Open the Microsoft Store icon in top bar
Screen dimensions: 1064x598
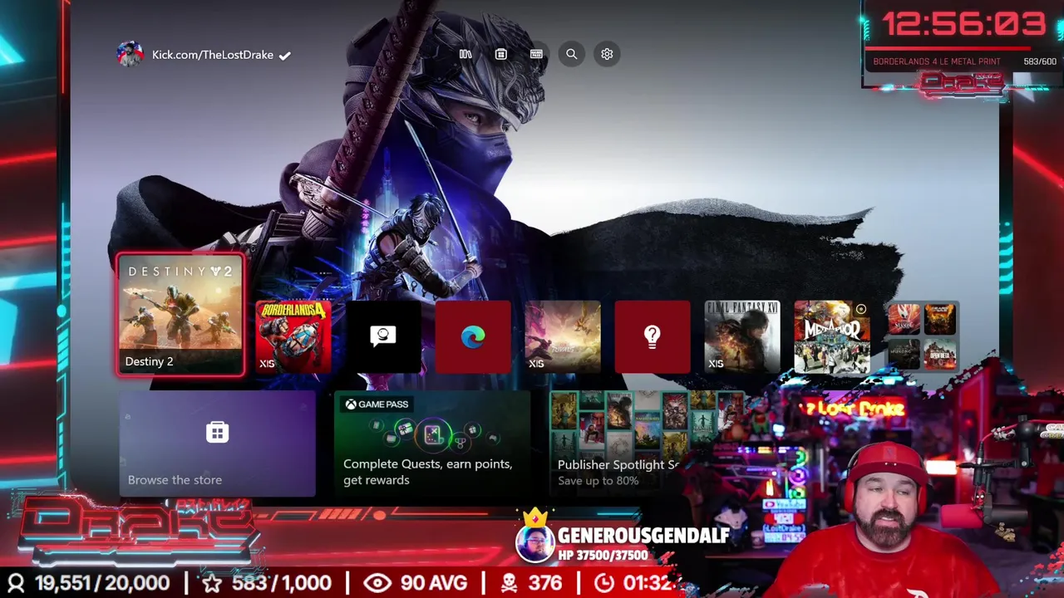[500, 54]
